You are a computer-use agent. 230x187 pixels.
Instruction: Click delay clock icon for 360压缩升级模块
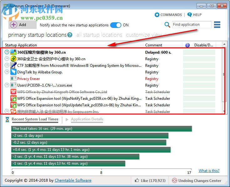(x=7, y=52)
